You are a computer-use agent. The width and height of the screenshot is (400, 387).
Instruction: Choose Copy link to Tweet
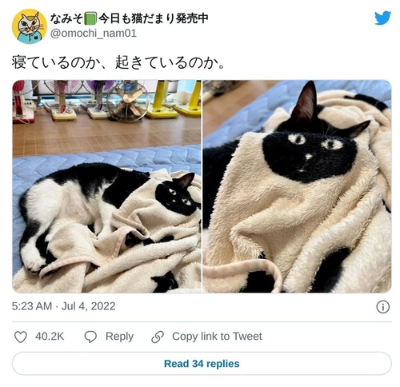217,337
